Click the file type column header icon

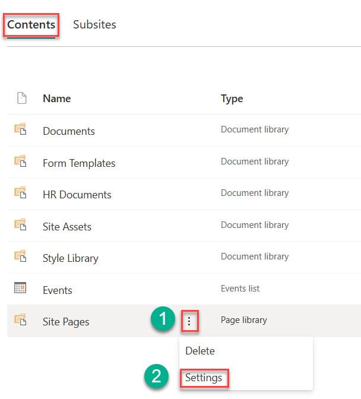[21, 98]
